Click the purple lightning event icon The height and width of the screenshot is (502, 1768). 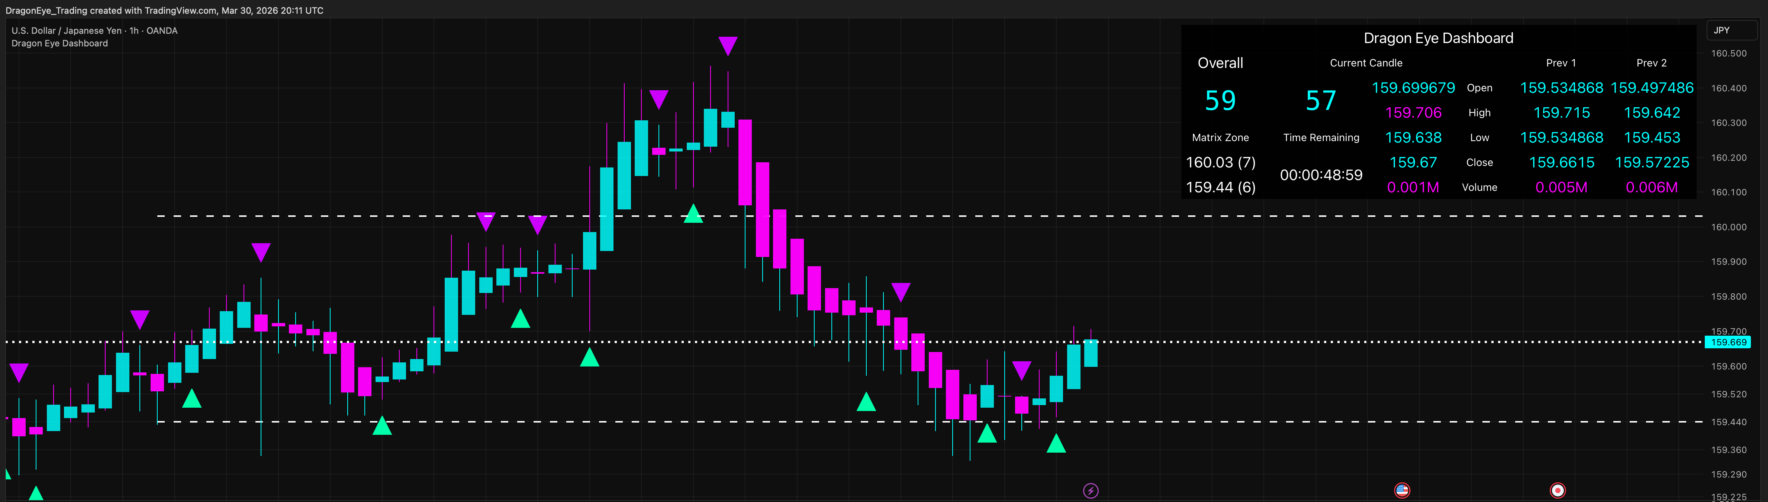1091,490
